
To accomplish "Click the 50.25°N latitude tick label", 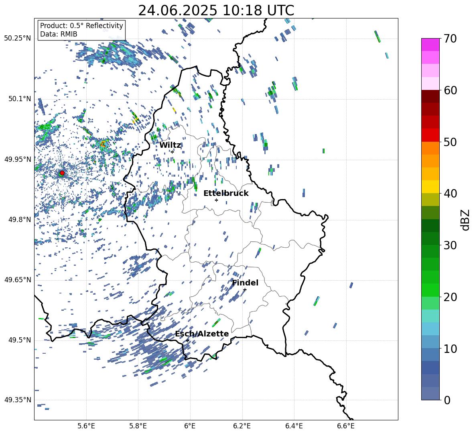I will point(18,39).
